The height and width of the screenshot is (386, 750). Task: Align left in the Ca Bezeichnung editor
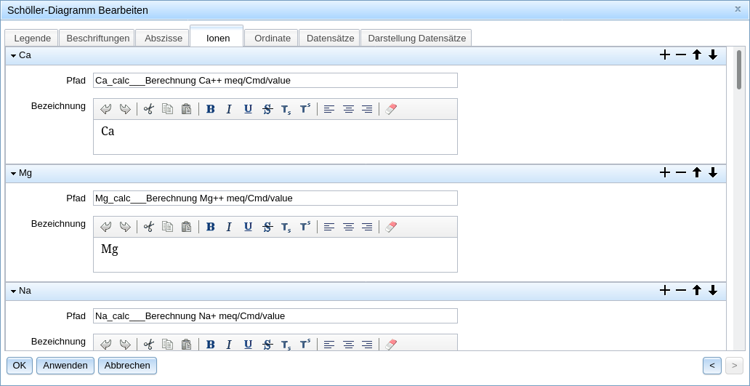coord(329,109)
